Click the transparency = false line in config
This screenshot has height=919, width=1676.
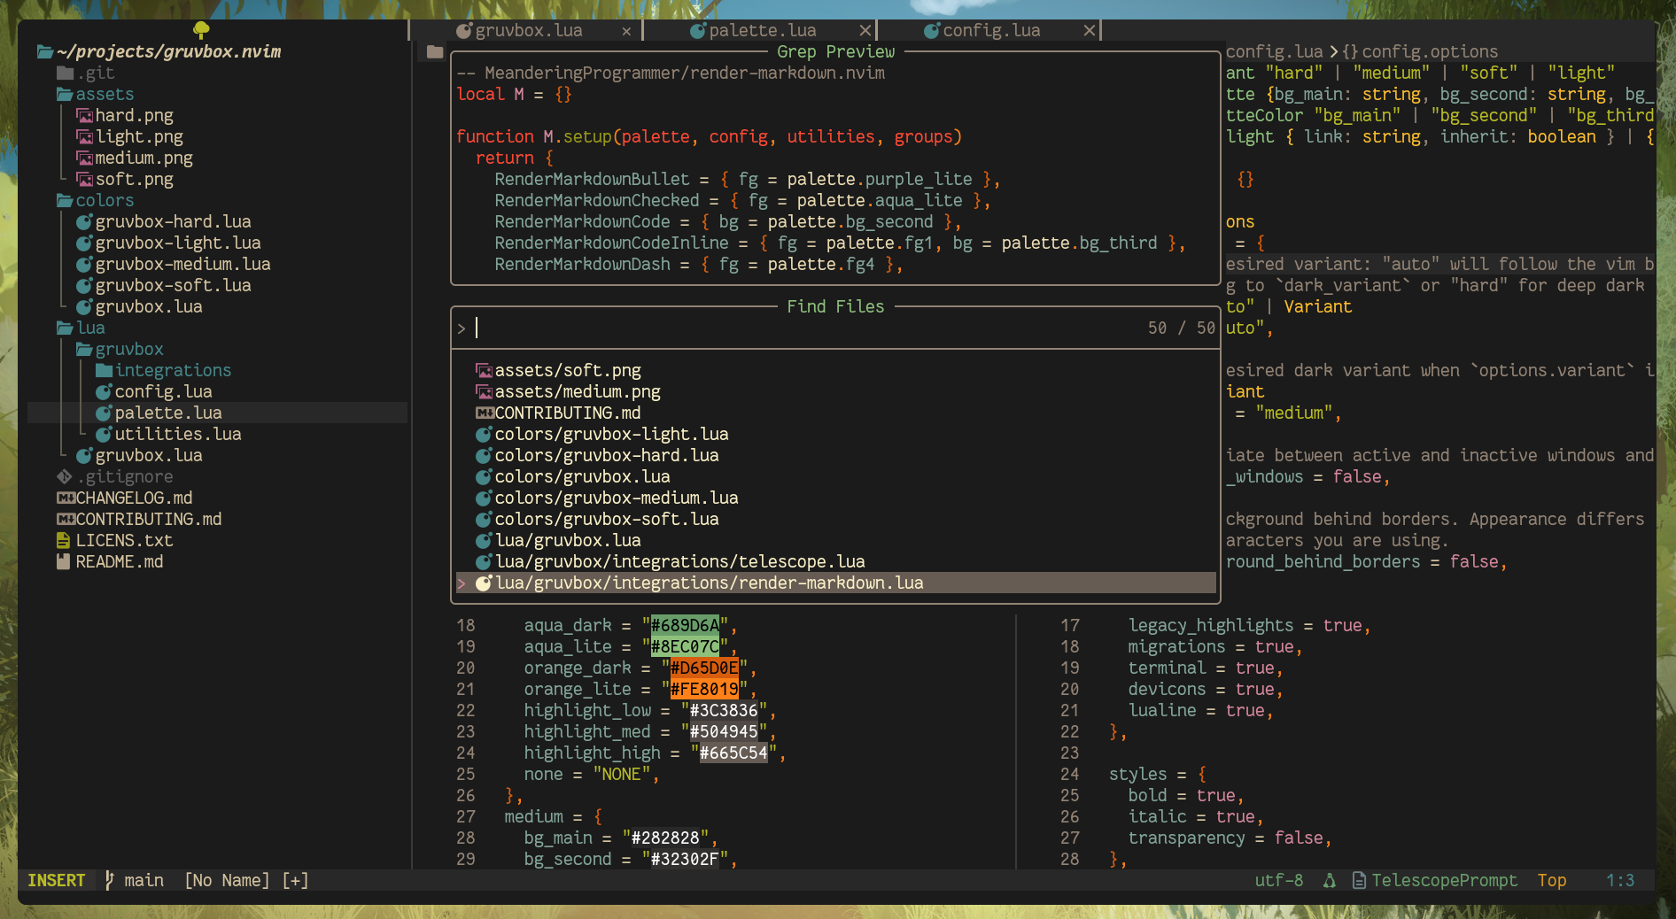1230,838
